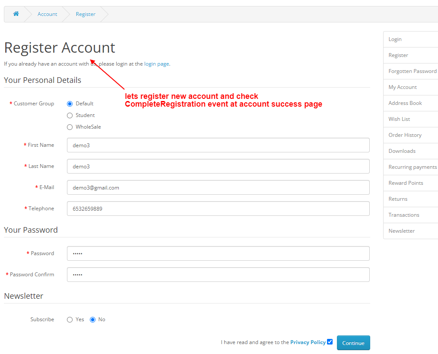This screenshot has height=354, width=438.
Task: Focus the First Name input field
Action: click(x=218, y=145)
